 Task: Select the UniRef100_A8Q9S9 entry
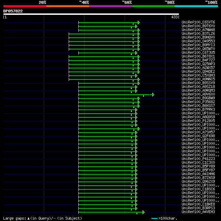pyautogui.click(x=198, y=117)
